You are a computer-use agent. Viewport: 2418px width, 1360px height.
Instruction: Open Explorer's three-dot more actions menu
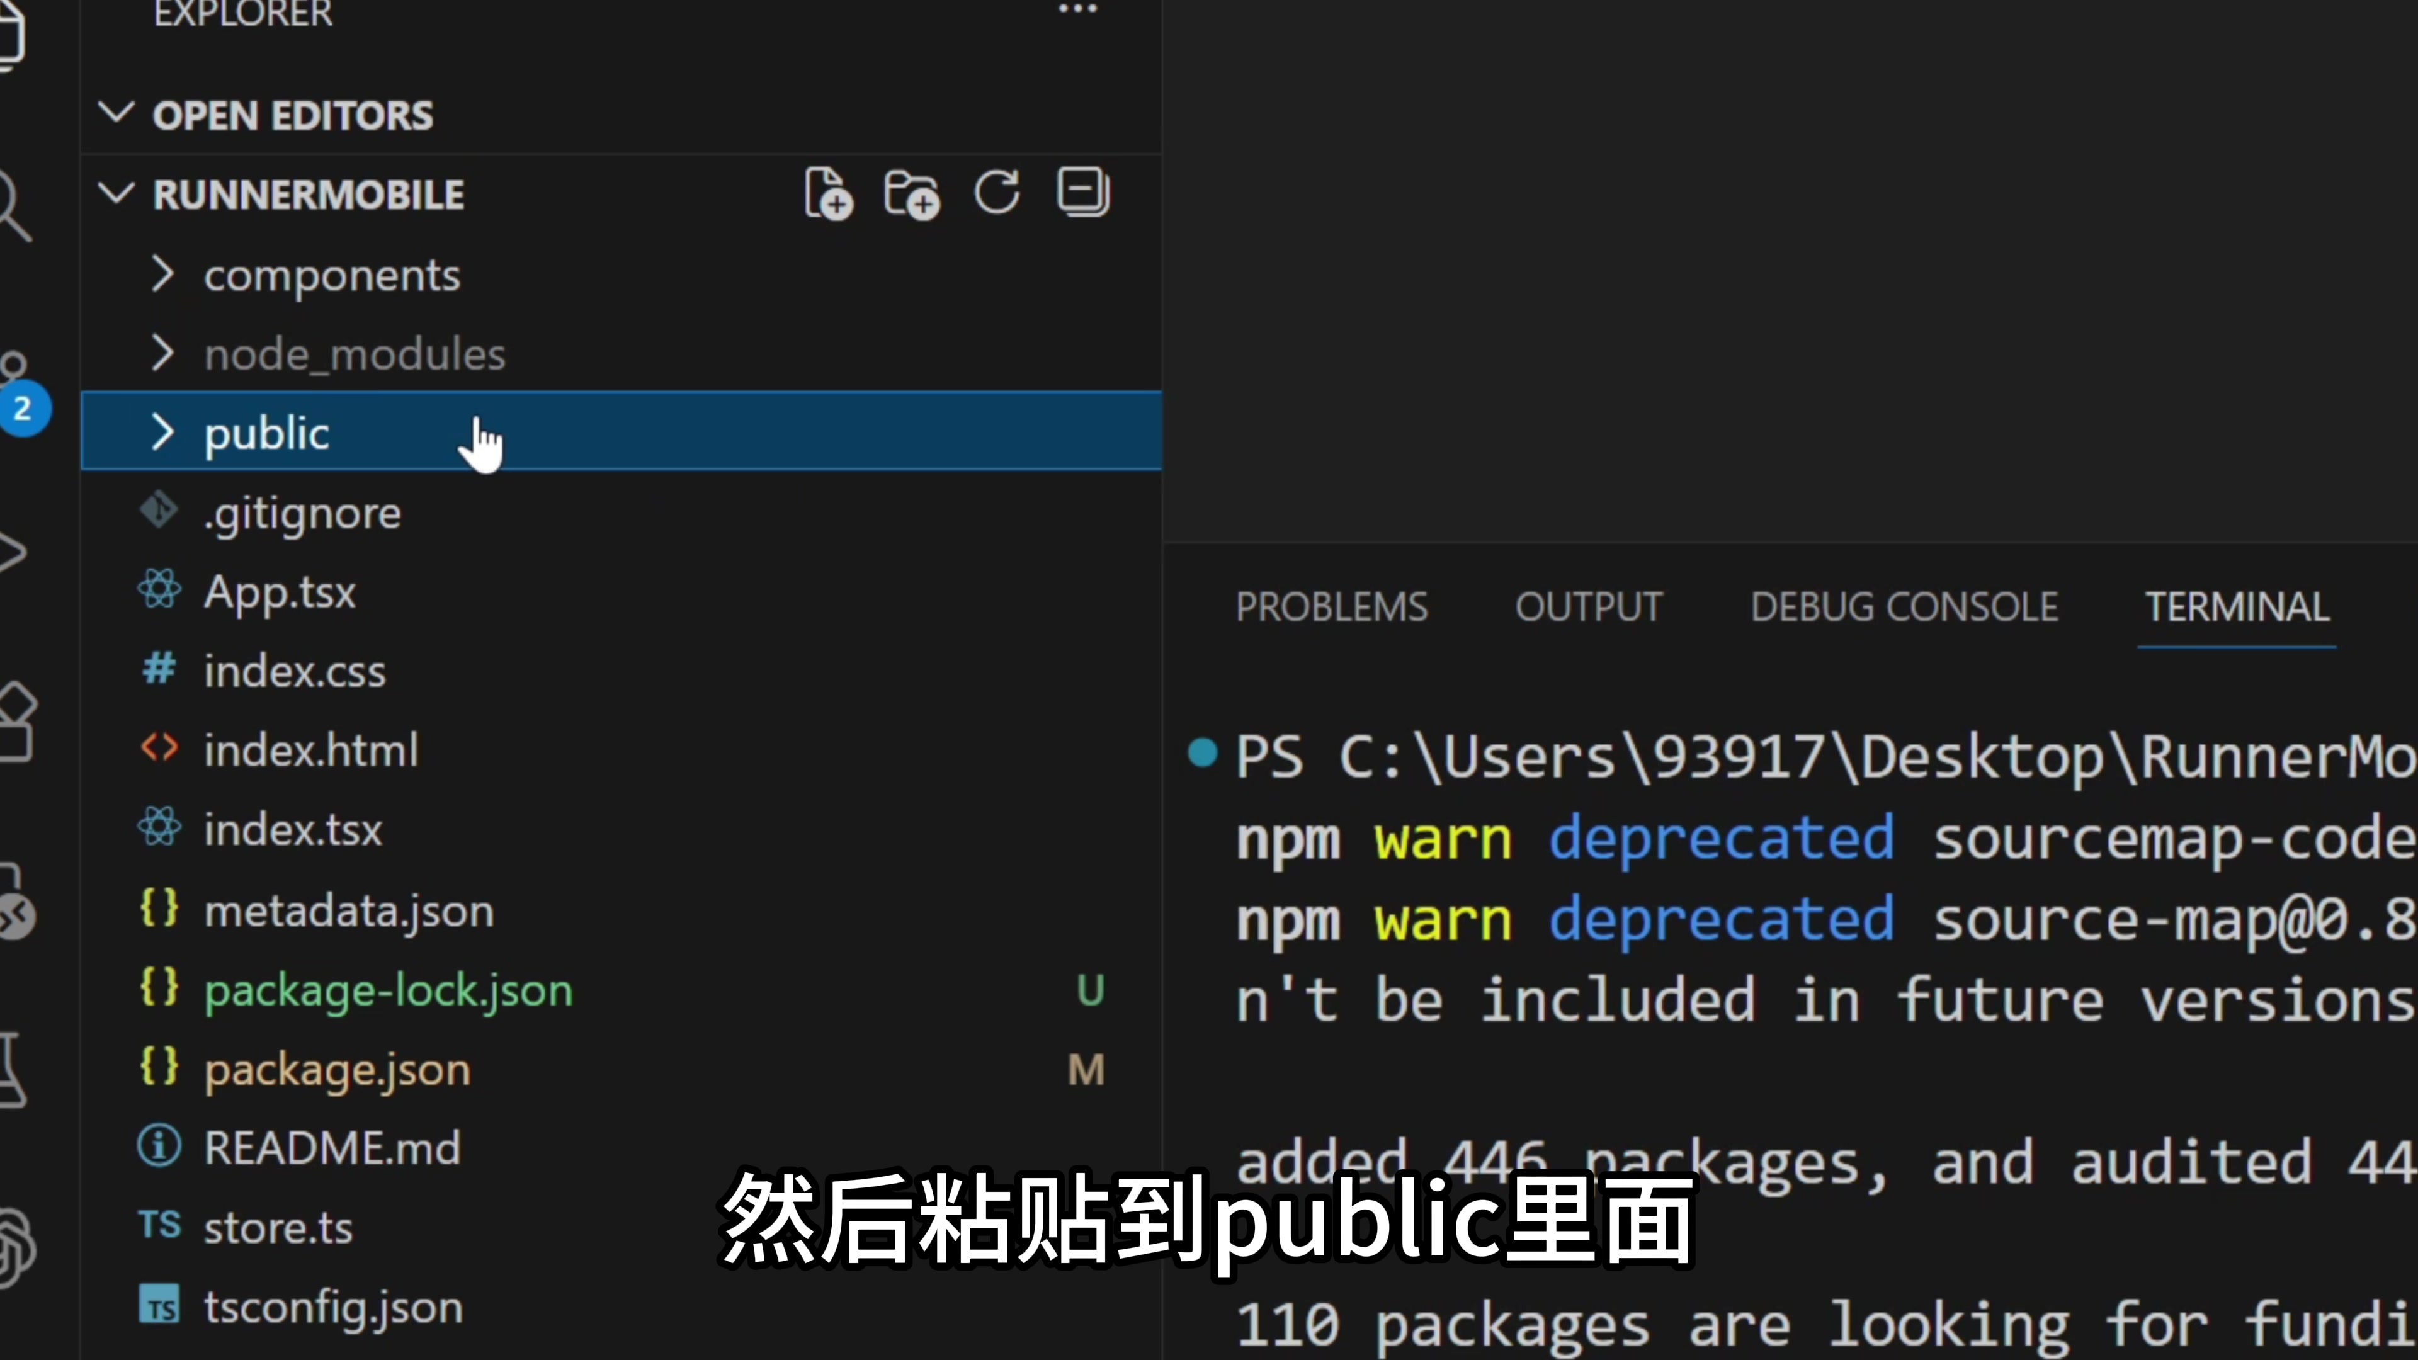point(1077,9)
